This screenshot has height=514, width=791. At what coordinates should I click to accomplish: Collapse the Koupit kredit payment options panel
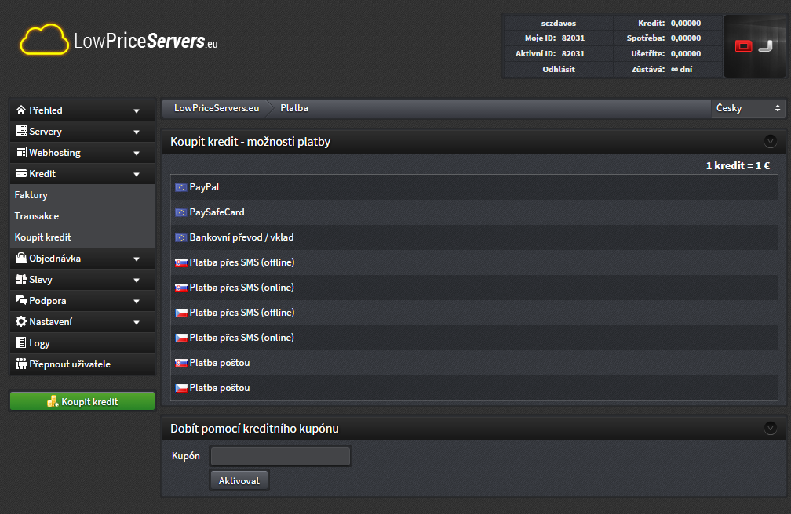[x=770, y=142]
